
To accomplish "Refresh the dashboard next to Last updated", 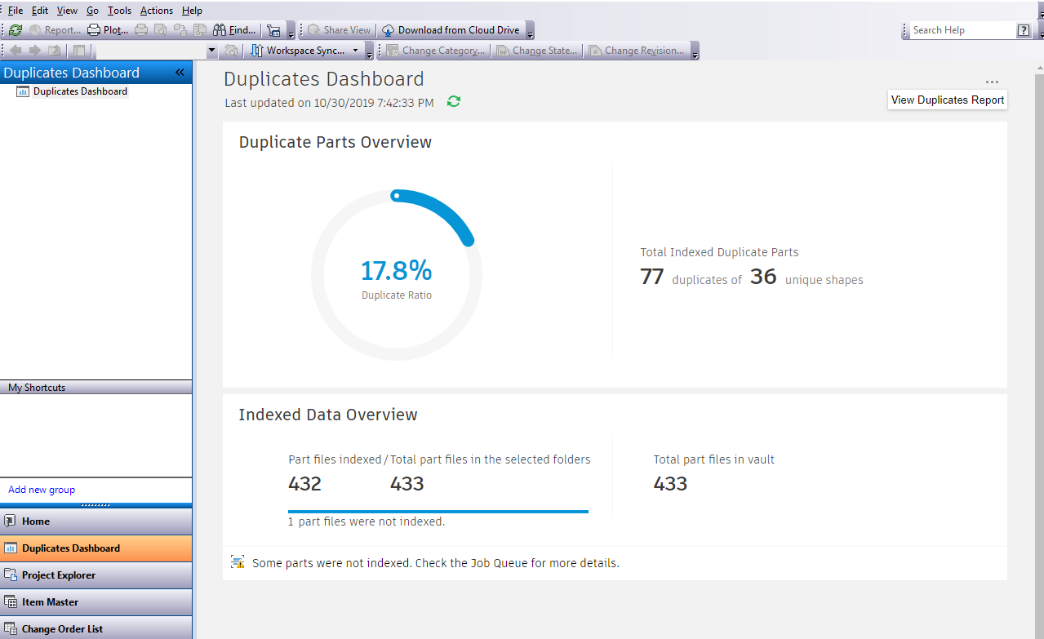I will pyautogui.click(x=454, y=102).
